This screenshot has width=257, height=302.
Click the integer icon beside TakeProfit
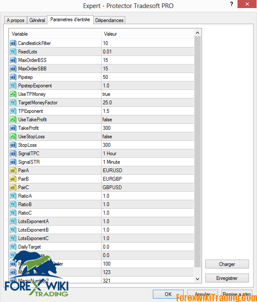tap(13, 128)
